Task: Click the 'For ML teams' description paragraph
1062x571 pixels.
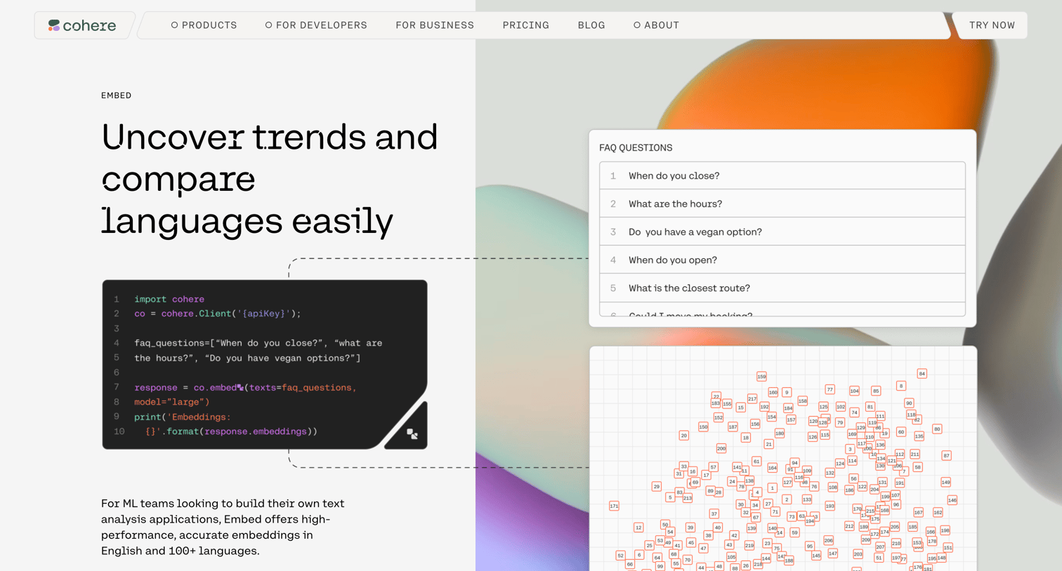Action: click(223, 527)
